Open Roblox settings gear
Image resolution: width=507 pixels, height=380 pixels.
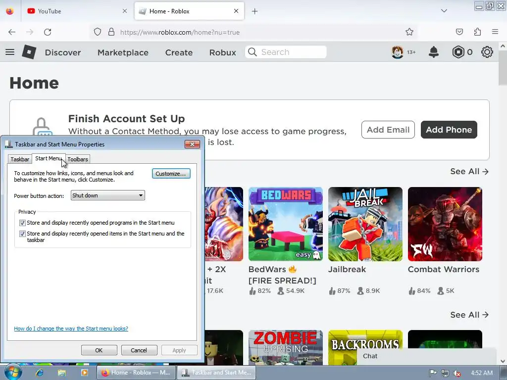click(487, 52)
